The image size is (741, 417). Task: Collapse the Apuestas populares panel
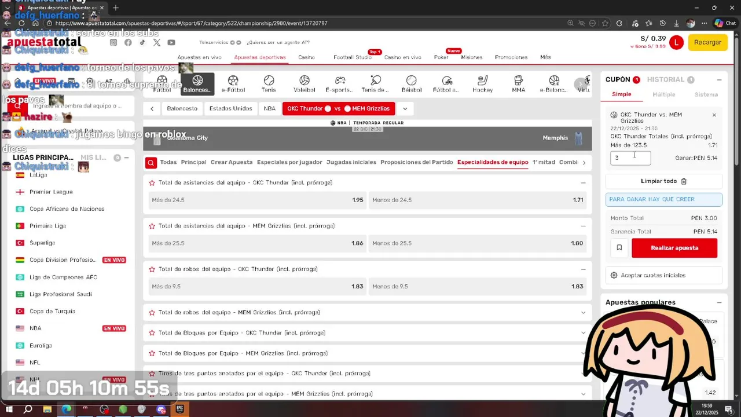[719, 302]
